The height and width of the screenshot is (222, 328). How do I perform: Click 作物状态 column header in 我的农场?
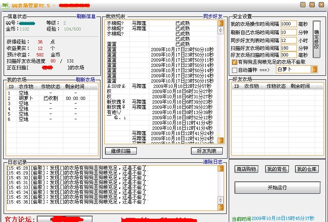tap(50, 87)
